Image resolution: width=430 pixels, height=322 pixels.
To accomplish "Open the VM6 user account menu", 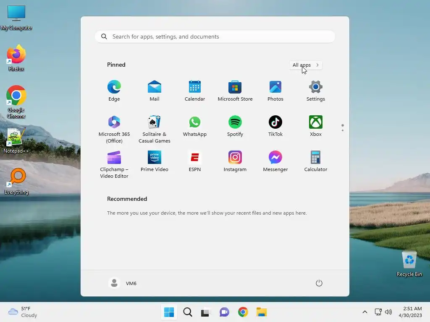I will (x=123, y=283).
